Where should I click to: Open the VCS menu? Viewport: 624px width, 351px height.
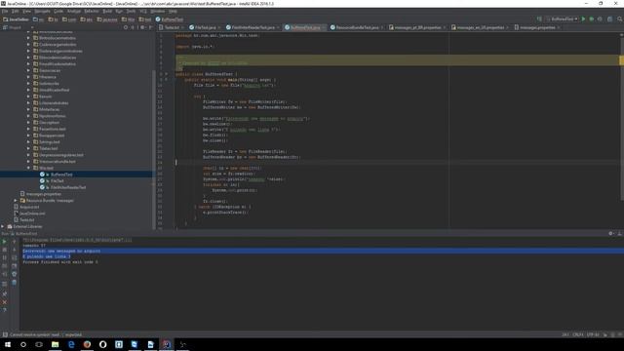[143, 11]
